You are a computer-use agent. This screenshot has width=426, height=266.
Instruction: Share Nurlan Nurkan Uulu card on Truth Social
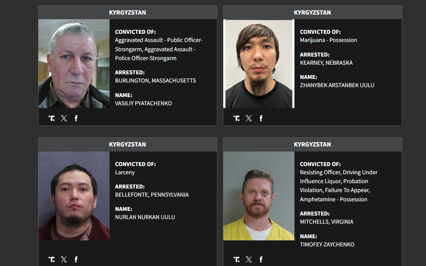(x=52, y=260)
